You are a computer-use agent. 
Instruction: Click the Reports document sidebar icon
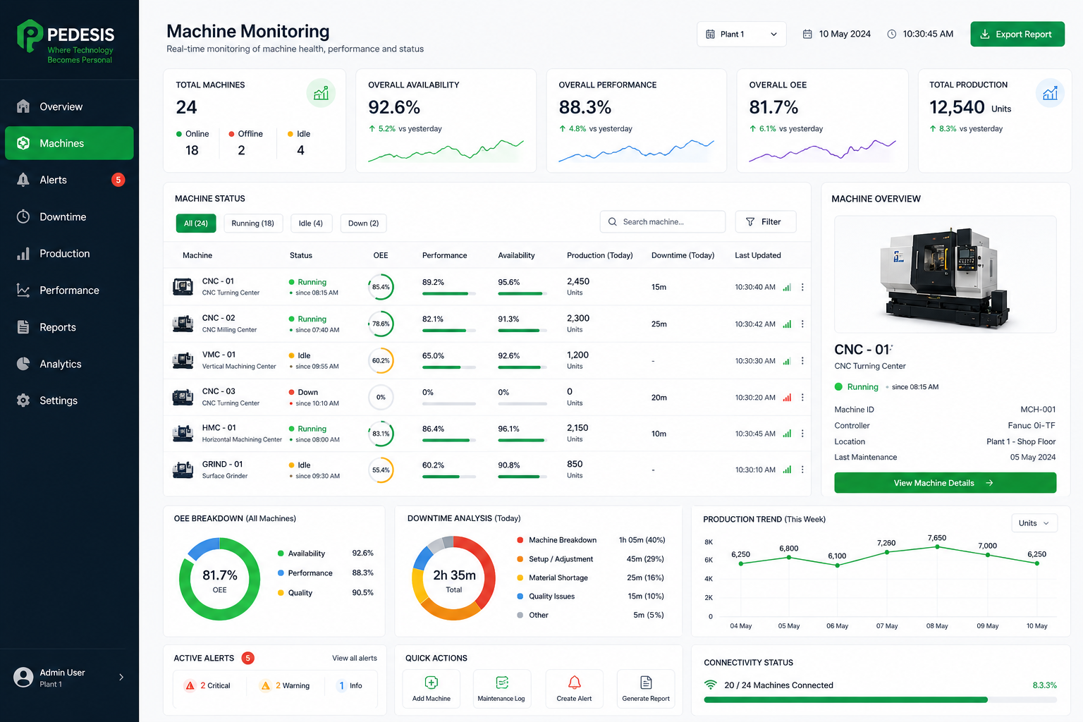point(23,327)
